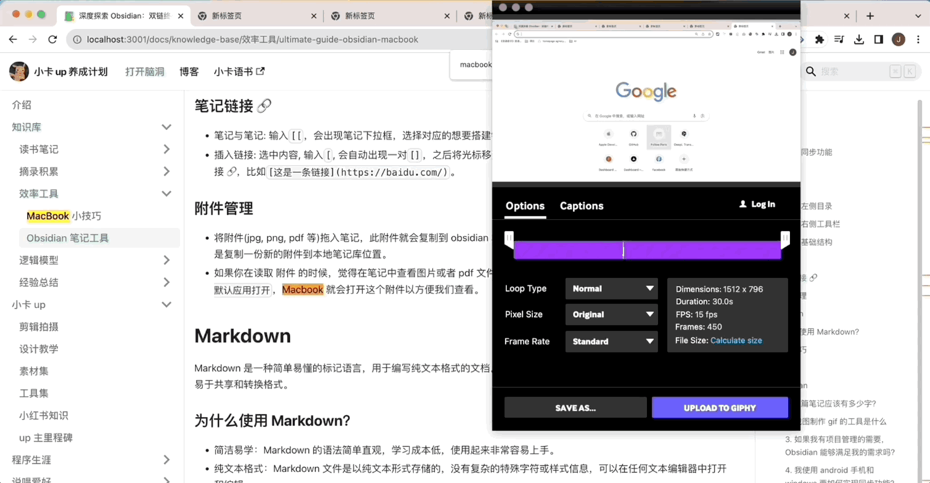The height and width of the screenshot is (483, 930).
Task: Expand the 逻辑模型 sidebar chevron
Action: click(x=166, y=260)
